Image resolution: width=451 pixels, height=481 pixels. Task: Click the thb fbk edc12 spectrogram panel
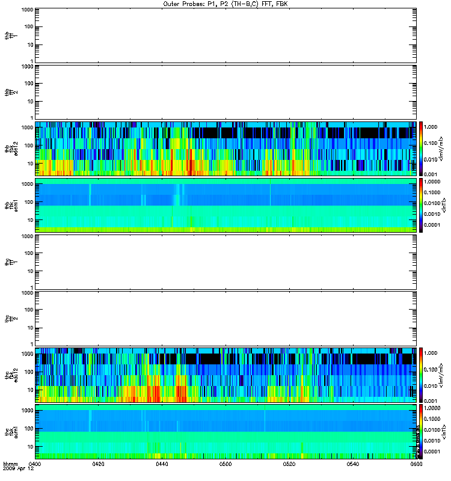pyautogui.click(x=226, y=149)
